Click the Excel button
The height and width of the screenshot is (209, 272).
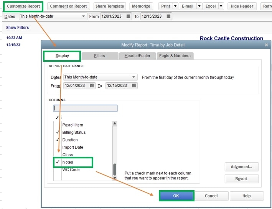tap(211, 6)
